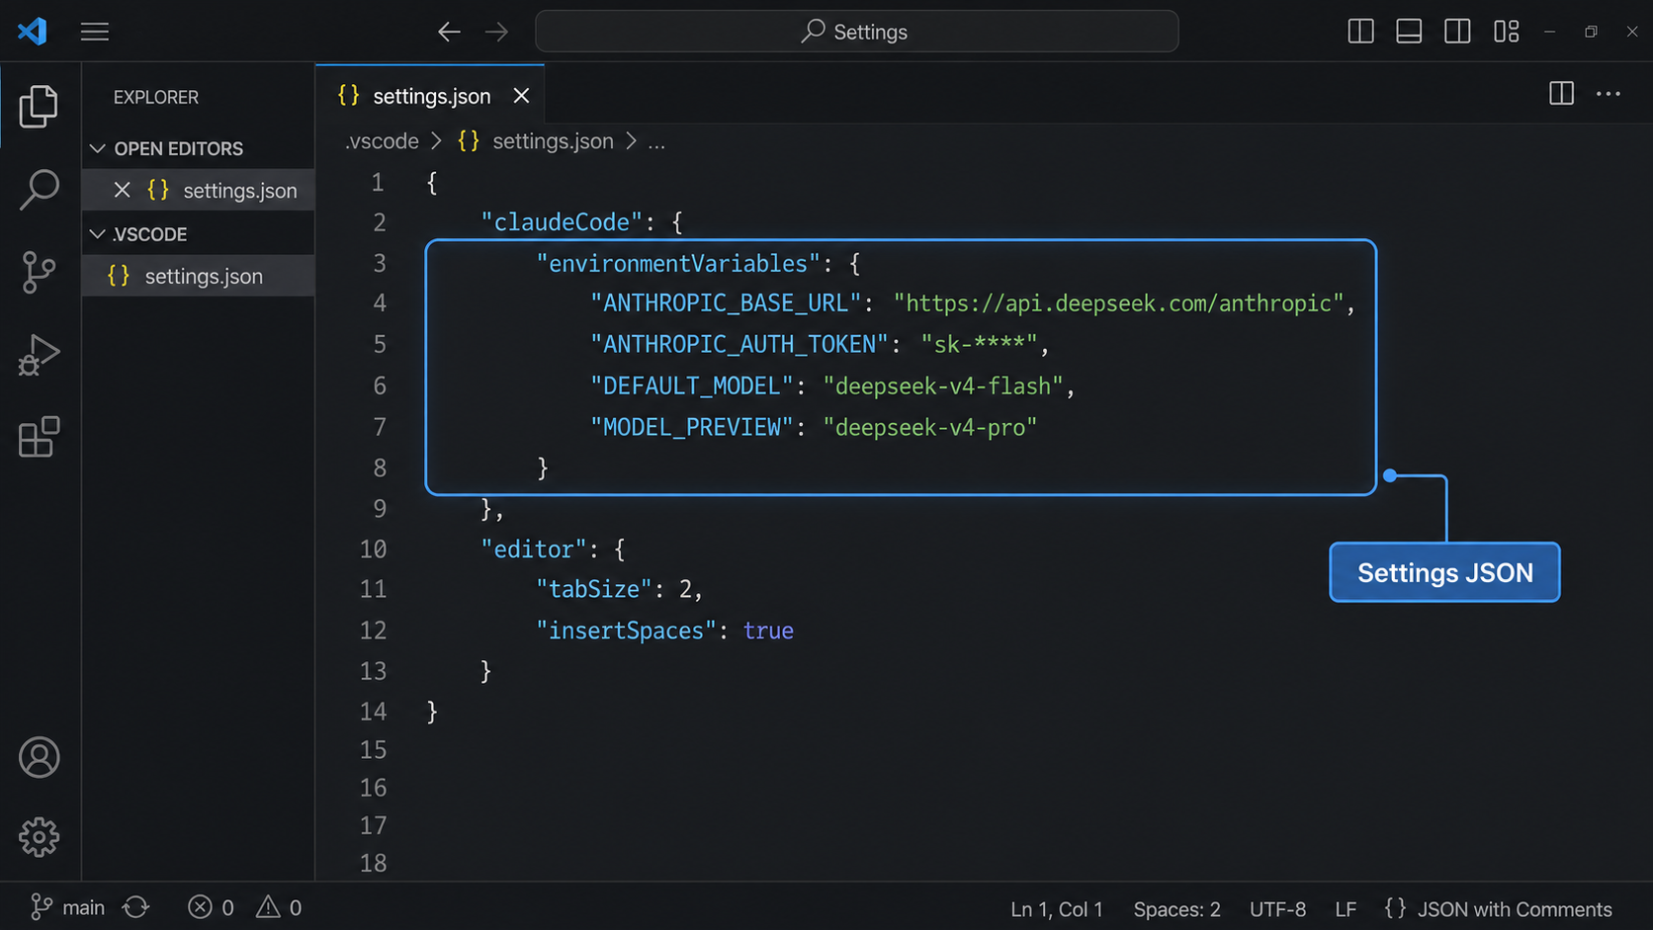The width and height of the screenshot is (1653, 930).
Task: Close the settings.json editor tab
Action: coord(521,96)
